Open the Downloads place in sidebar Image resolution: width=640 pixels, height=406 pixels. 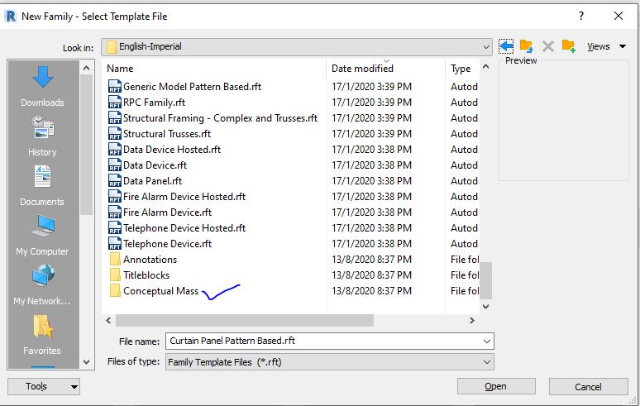[x=42, y=87]
